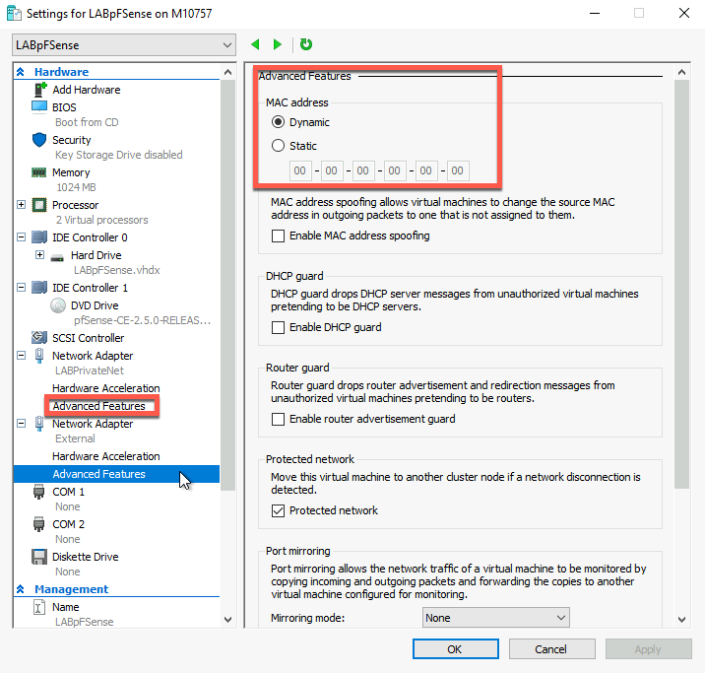Click the LABPrivateNet Network Adapter icon
Image resolution: width=705 pixels, height=673 pixels.
(39, 356)
